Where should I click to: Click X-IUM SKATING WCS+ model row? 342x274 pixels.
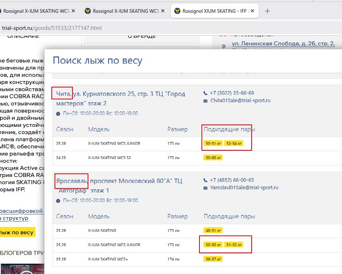[x=108, y=259]
